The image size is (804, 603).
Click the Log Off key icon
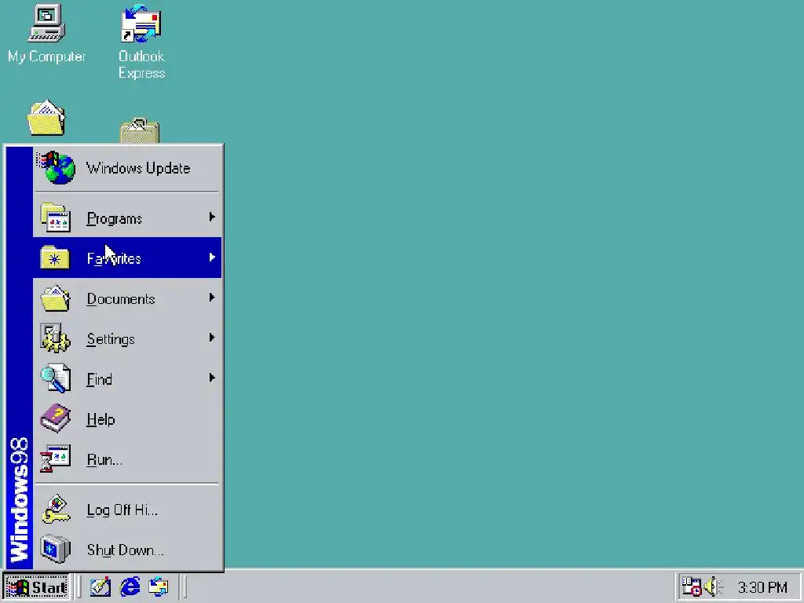(55, 509)
